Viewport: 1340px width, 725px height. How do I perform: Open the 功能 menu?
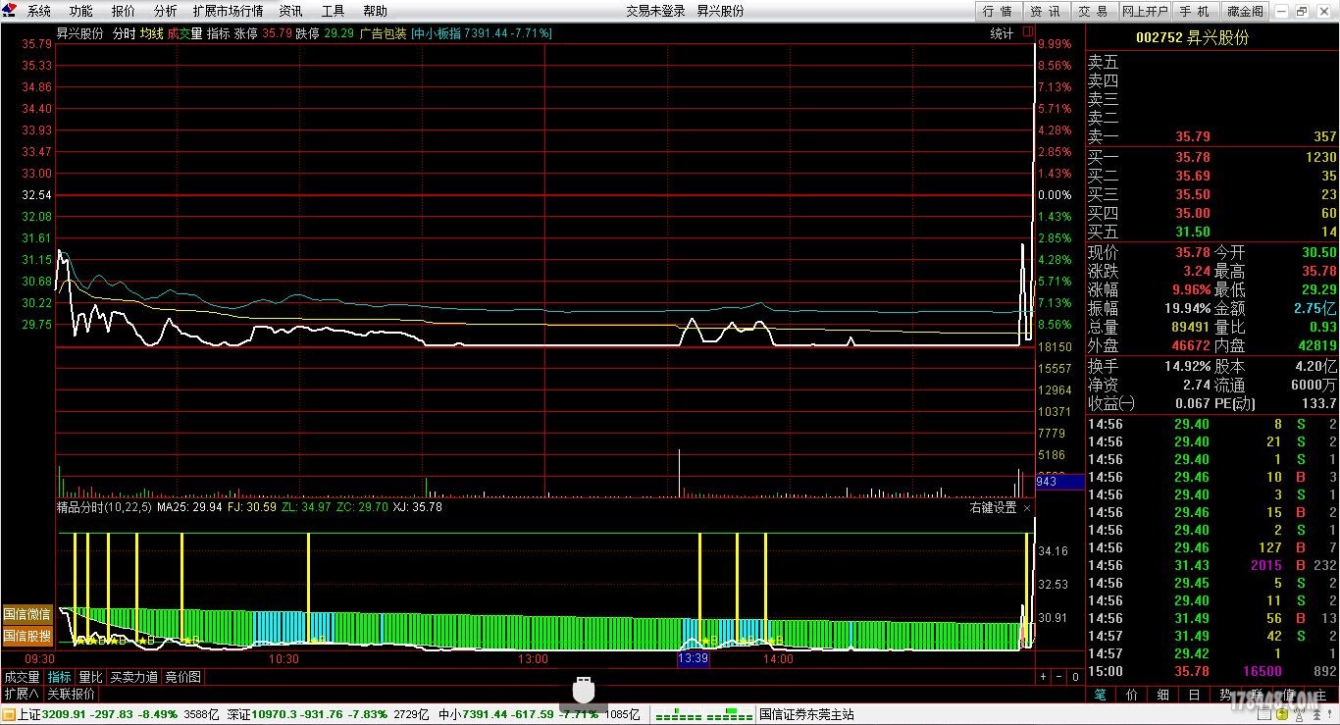click(x=81, y=11)
